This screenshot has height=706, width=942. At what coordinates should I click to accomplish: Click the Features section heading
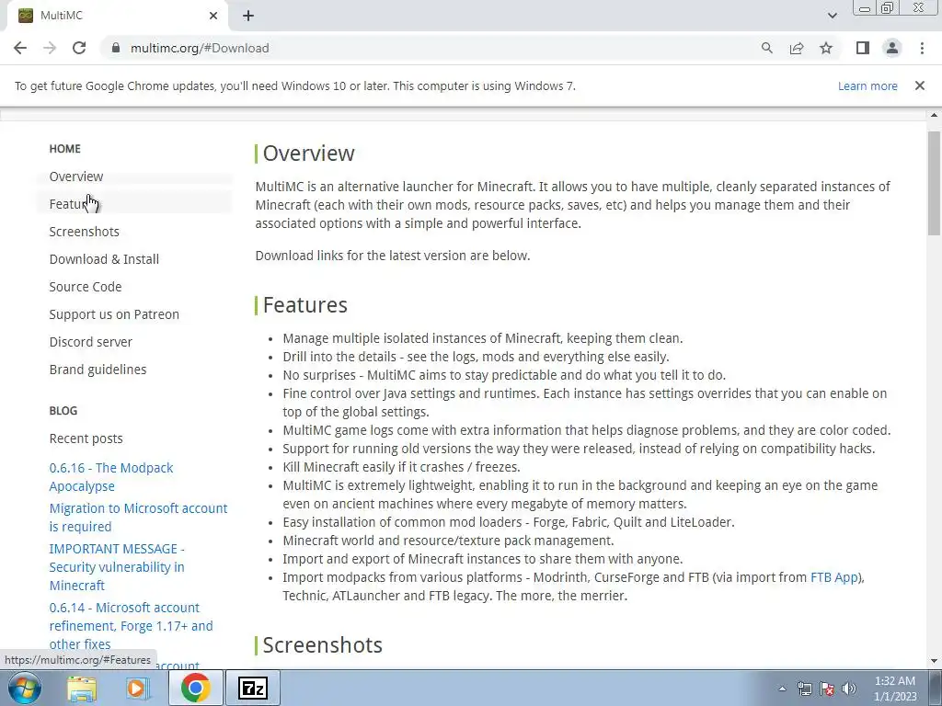[305, 305]
